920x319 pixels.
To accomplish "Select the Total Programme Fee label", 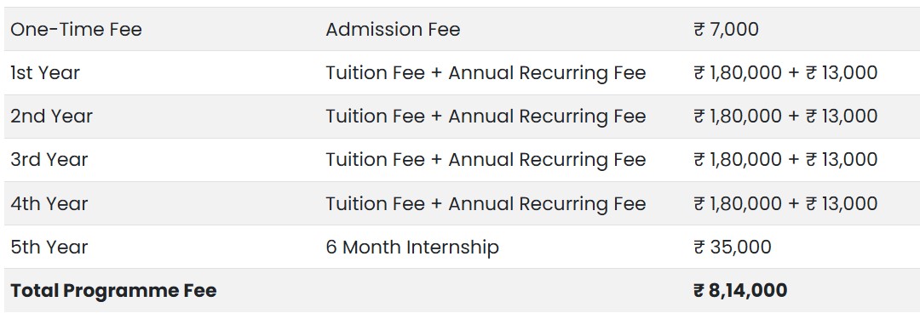I will click(114, 290).
